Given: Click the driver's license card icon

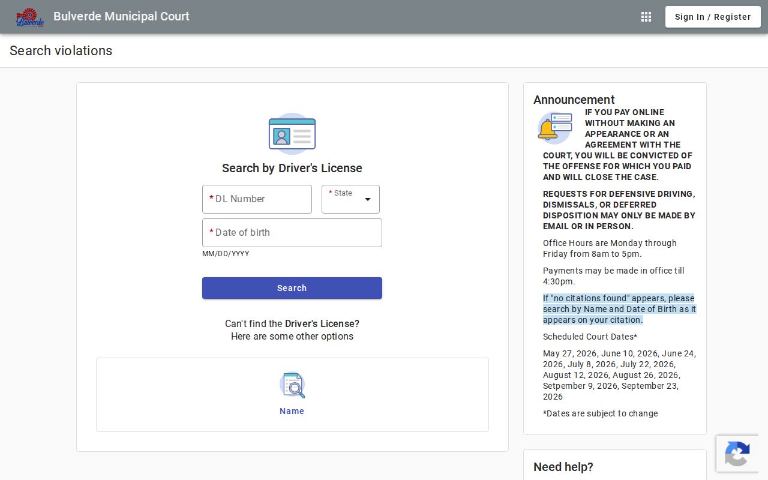Looking at the screenshot, I should click(292, 134).
